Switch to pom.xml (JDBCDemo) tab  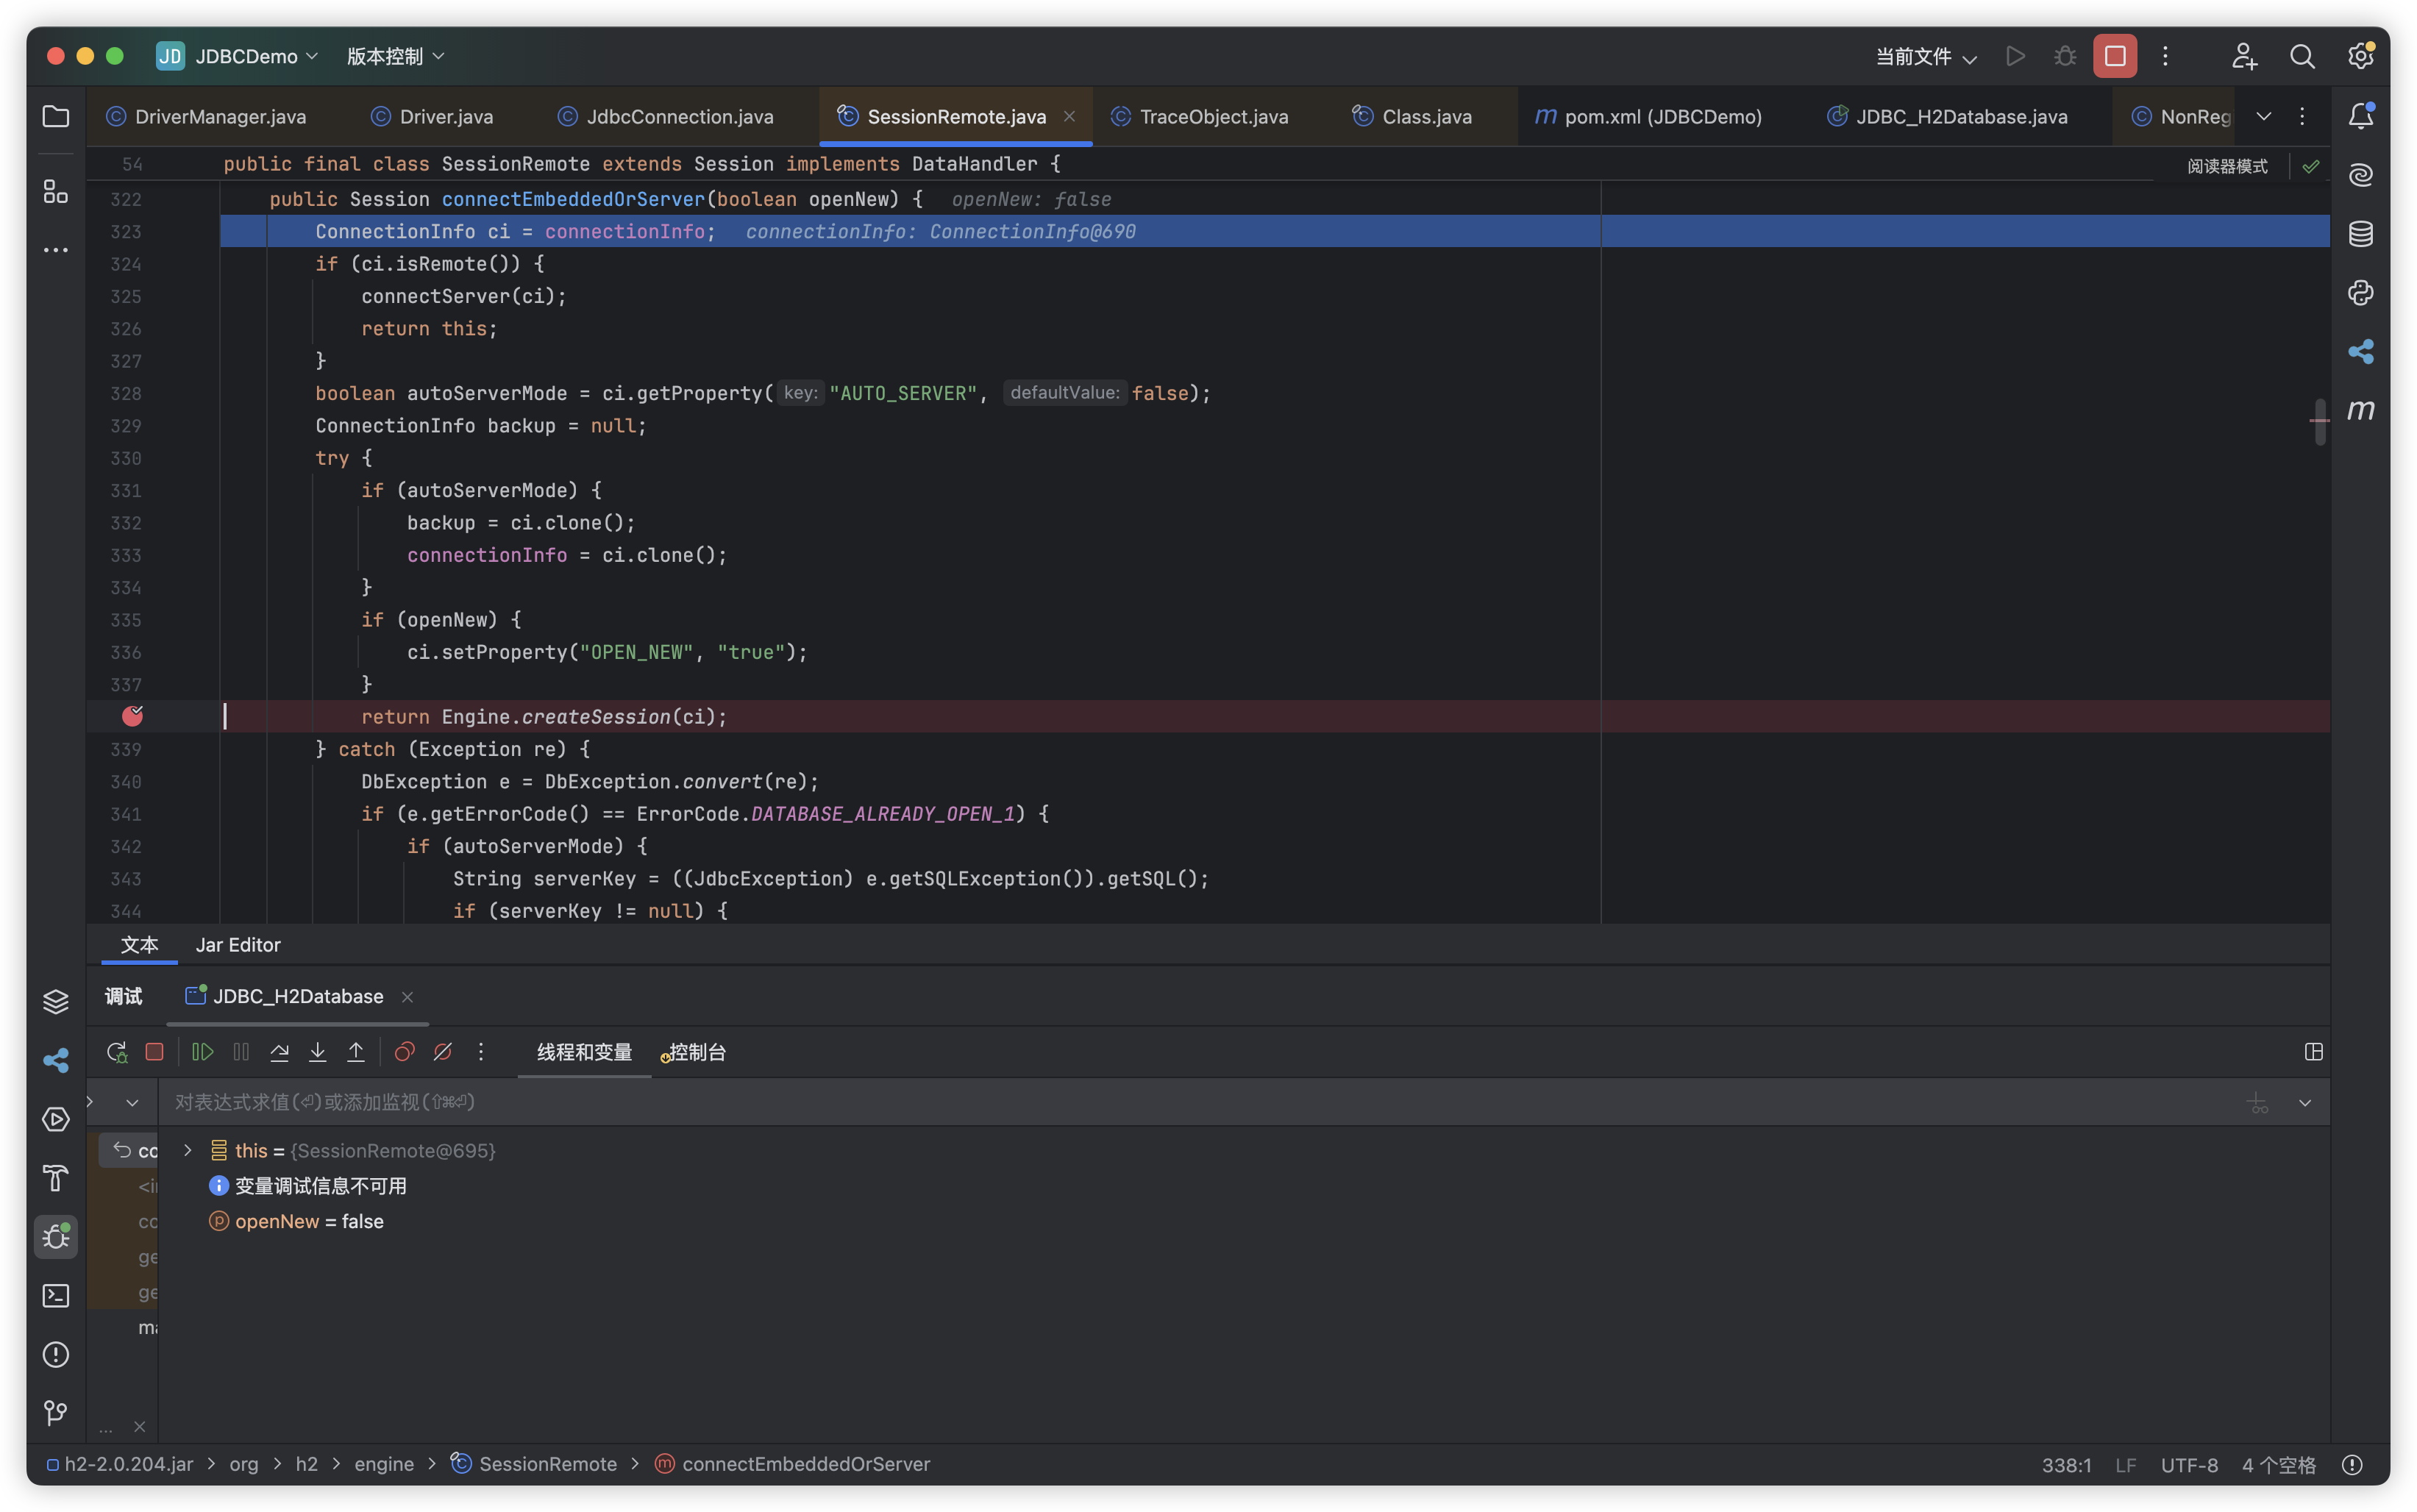(x=1648, y=117)
